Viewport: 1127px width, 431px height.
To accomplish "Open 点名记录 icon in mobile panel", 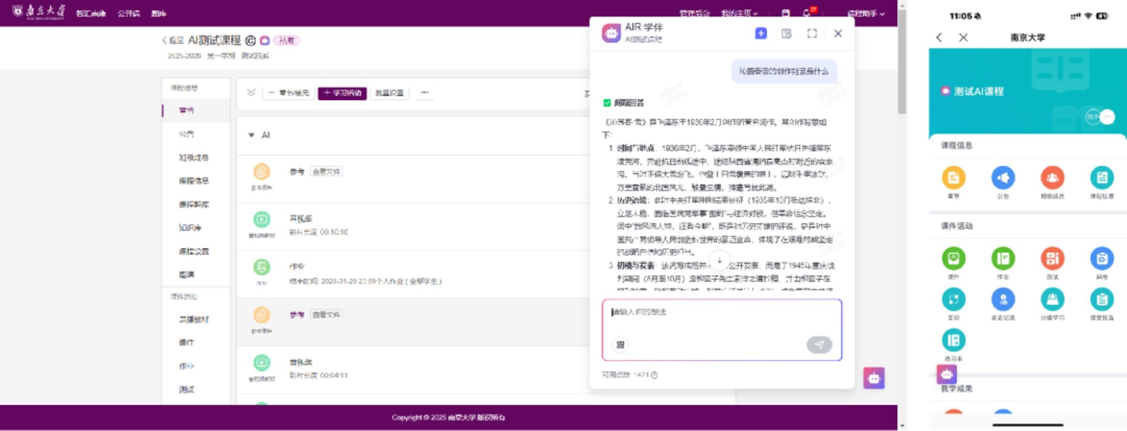I will [x=1003, y=300].
